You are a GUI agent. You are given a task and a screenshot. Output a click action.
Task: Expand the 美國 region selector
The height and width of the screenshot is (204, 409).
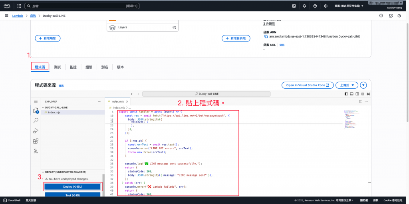click(x=349, y=6)
